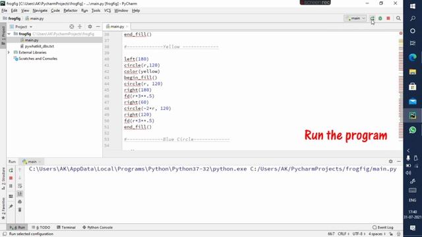Toggle scroll to end in Run panel
The image size is (422, 237).
[20, 194]
